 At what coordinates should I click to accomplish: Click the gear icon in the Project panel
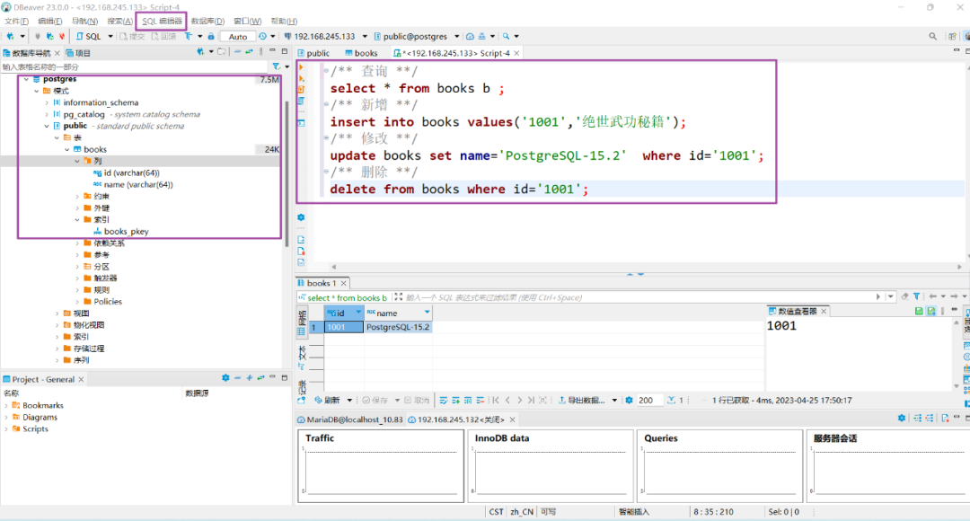tap(225, 379)
